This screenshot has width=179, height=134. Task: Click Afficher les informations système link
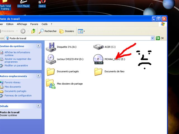pyautogui.click(x=17, y=54)
